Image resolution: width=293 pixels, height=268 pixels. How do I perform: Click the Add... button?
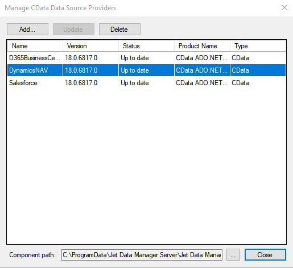[27, 30]
